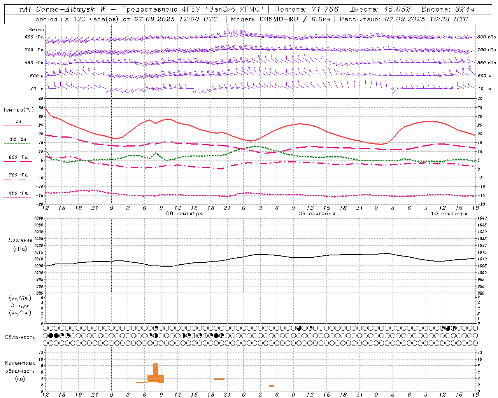This screenshot has width=498, height=398.
Task: Click the right-side '500 гПа' wind label
Action: (x=487, y=37)
